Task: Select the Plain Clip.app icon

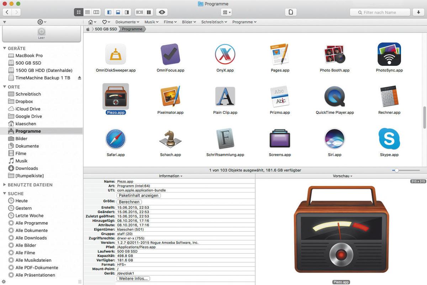Action: tap(225, 96)
